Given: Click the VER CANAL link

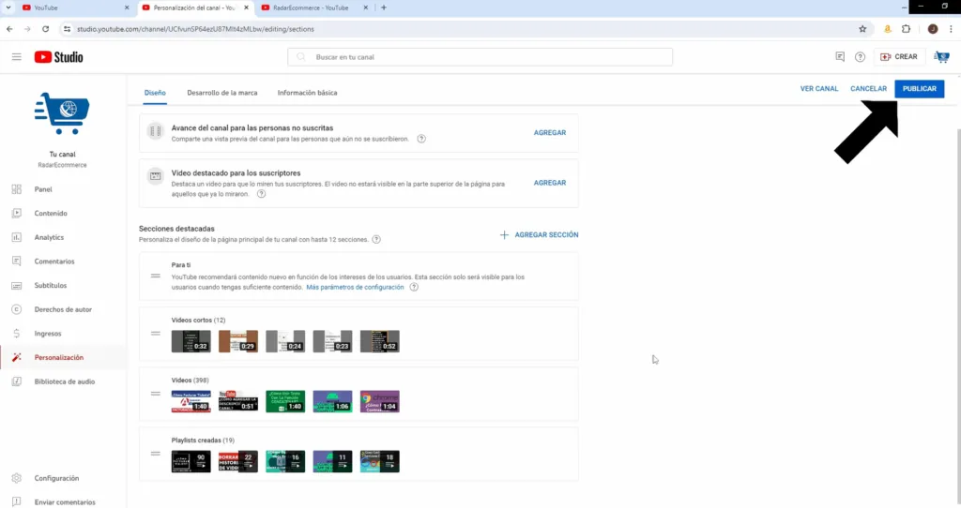Looking at the screenshot, I should point(818,89).
